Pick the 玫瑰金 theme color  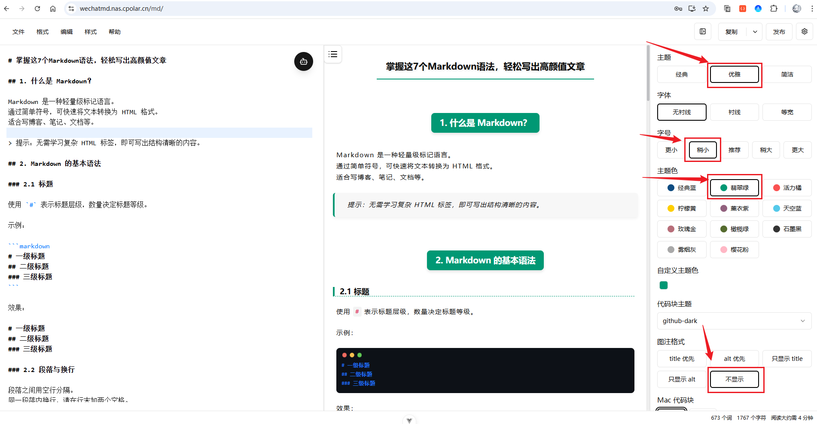click(x=682, y=229)
